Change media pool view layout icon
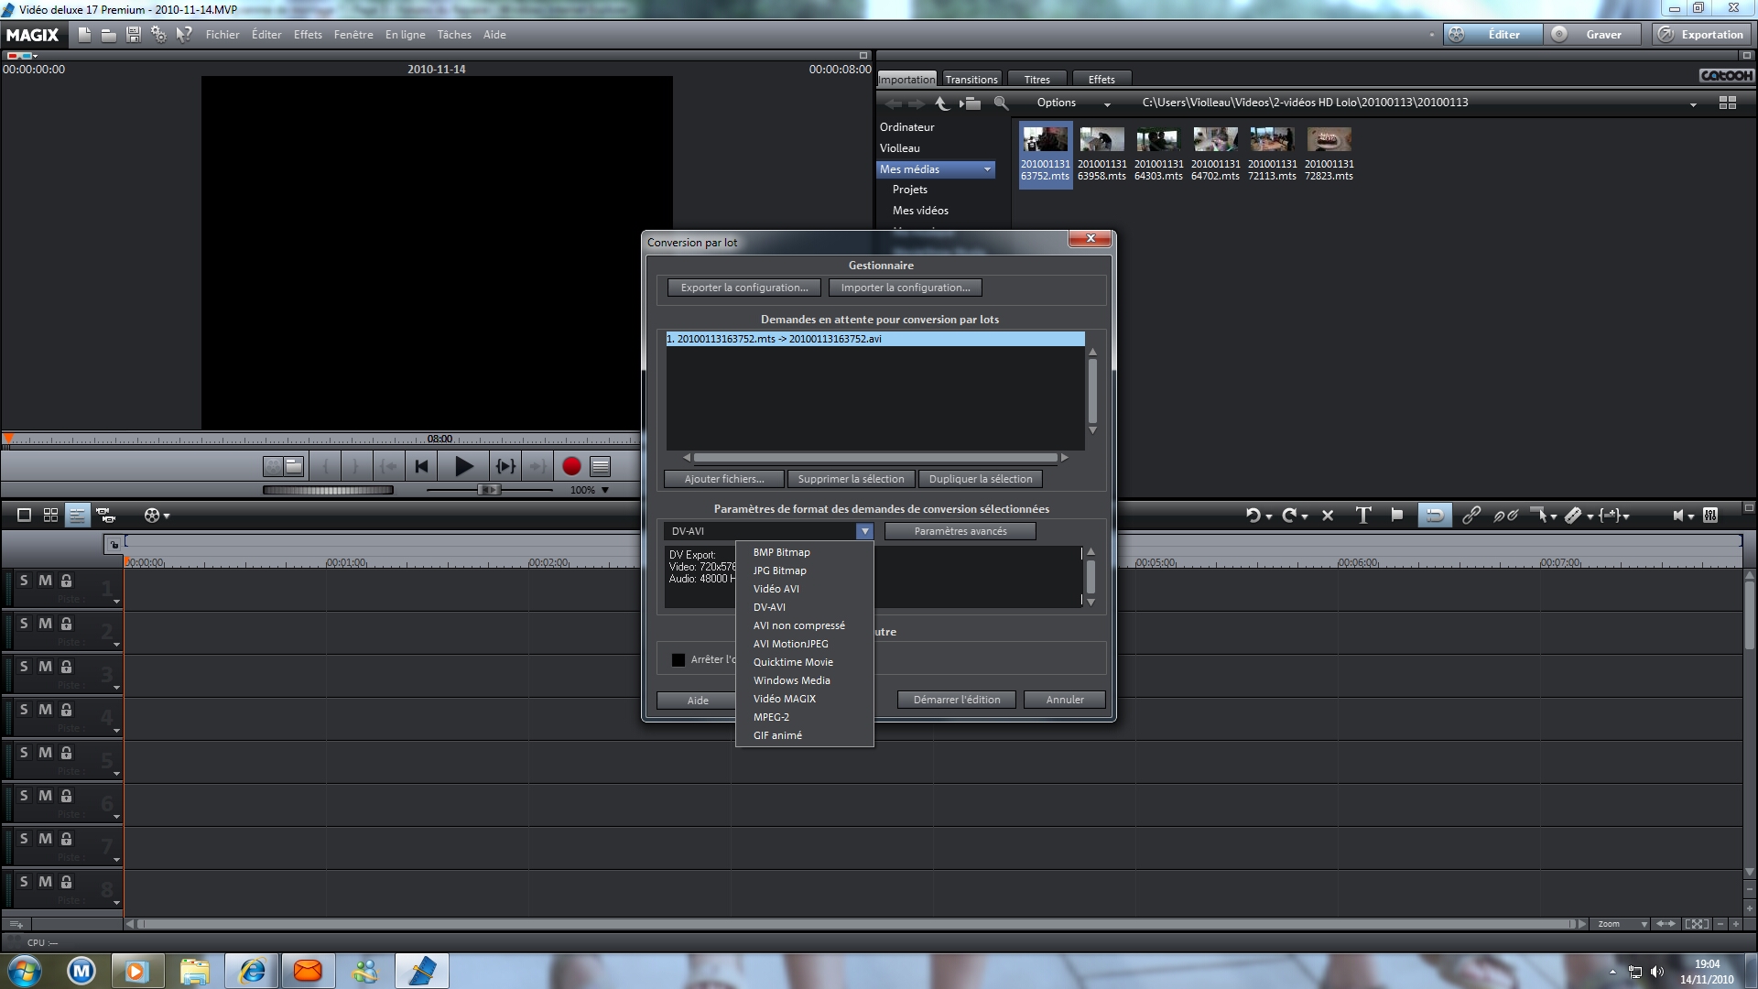 [1728, 103]
